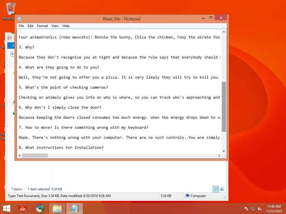286x214 pixels.
Task: Click the Notepad window resize grip
Action: (x=224, y=156)
